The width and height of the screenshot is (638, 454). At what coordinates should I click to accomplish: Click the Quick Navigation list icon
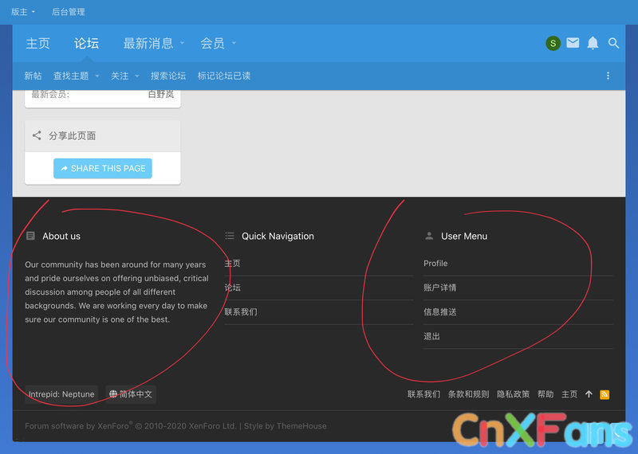pyautogui.click(x=230, y=236)
